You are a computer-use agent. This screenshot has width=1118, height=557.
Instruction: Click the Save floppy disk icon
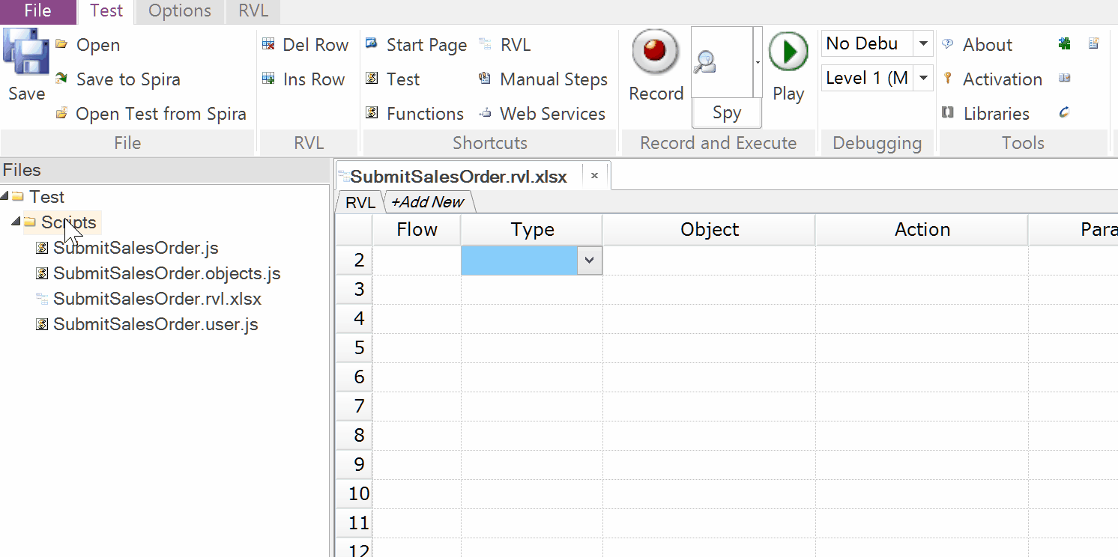(x=26, y=54)
